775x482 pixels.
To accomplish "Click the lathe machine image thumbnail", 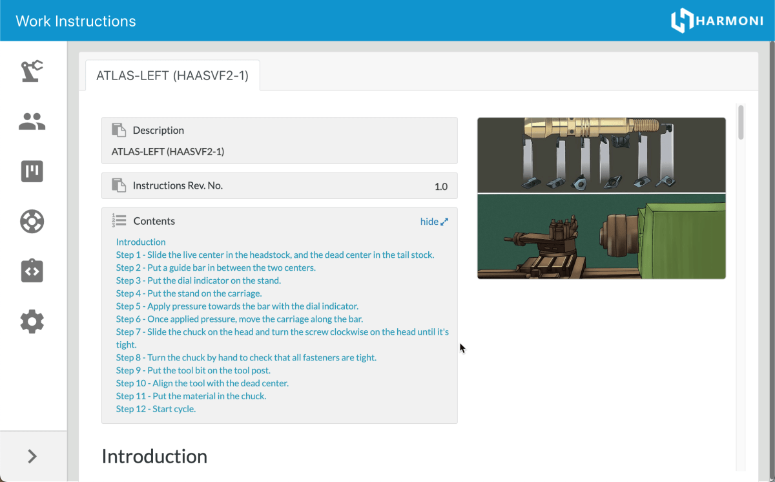I will pos(601,236).
